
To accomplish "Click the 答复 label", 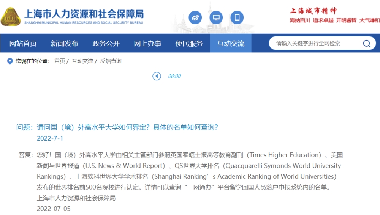I will (x=26, y=155).
